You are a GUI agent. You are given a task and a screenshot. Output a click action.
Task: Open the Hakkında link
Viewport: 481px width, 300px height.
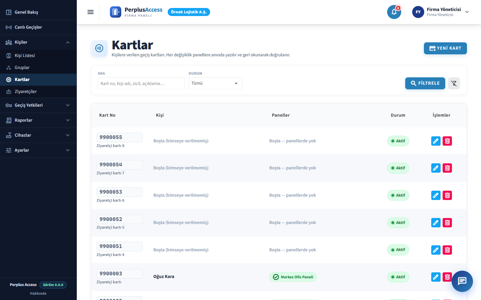pyautogui.click(x=38, y=293)
